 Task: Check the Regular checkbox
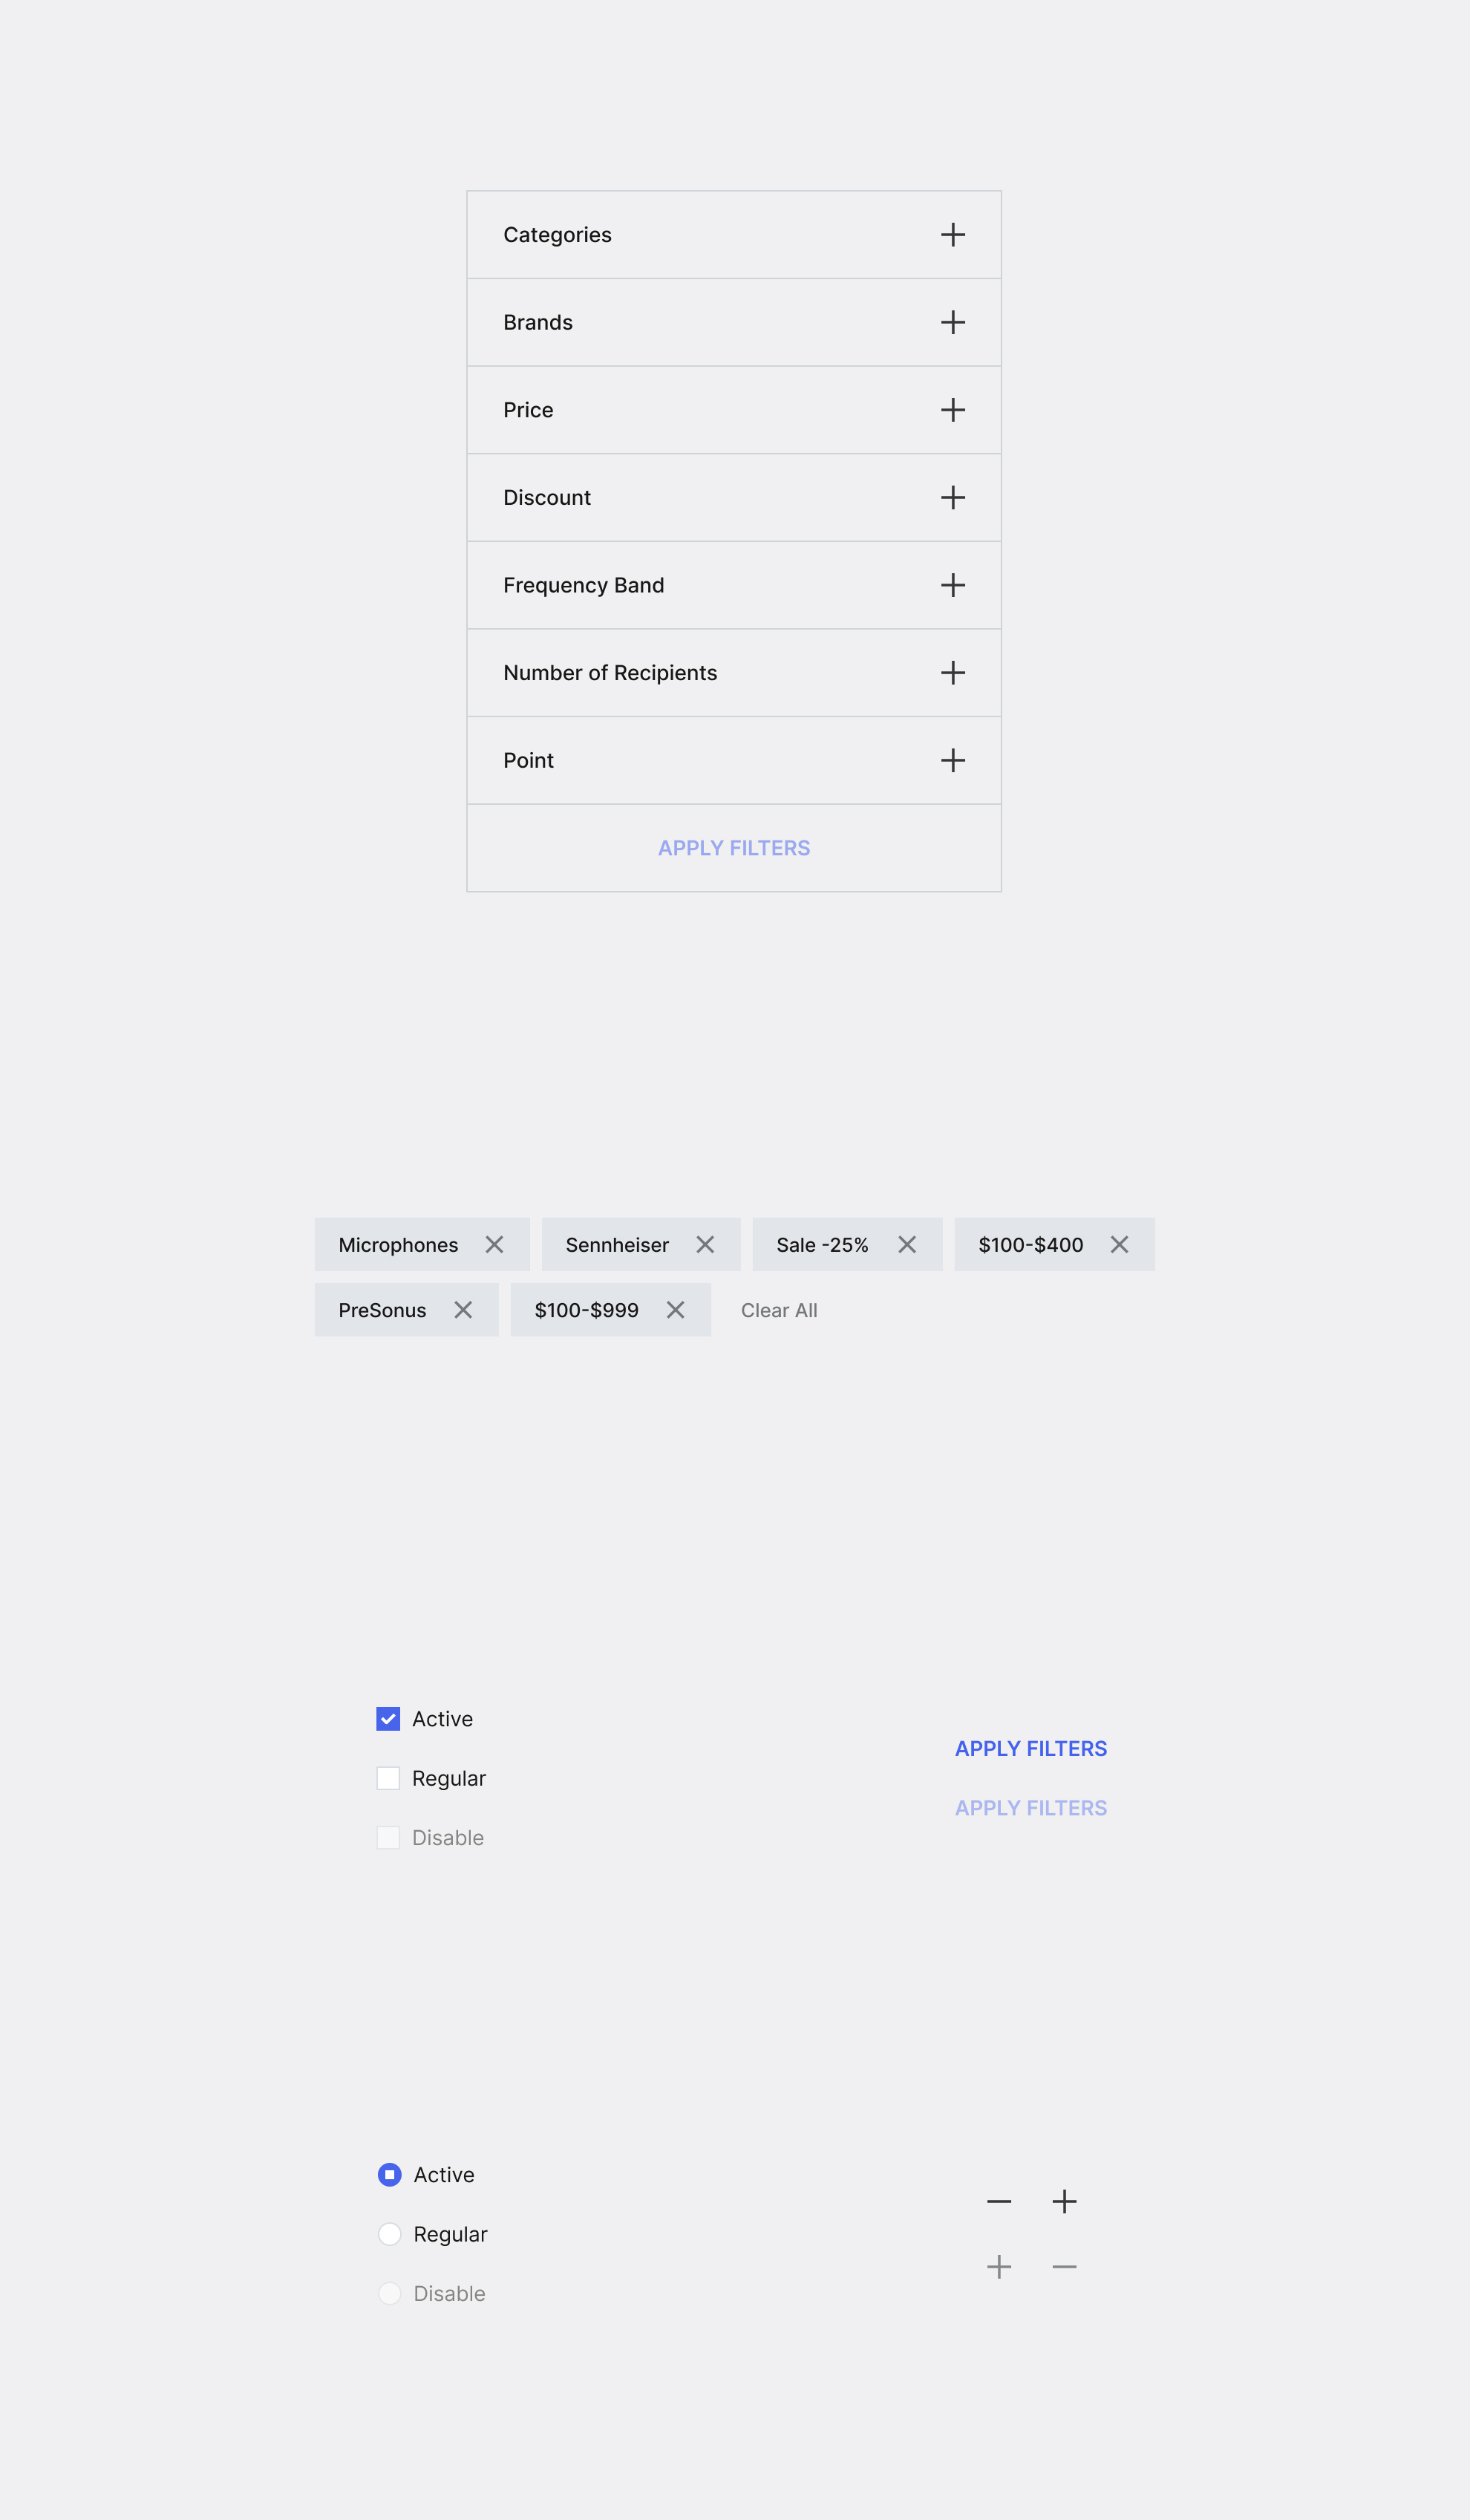(x=388, y=1778)
